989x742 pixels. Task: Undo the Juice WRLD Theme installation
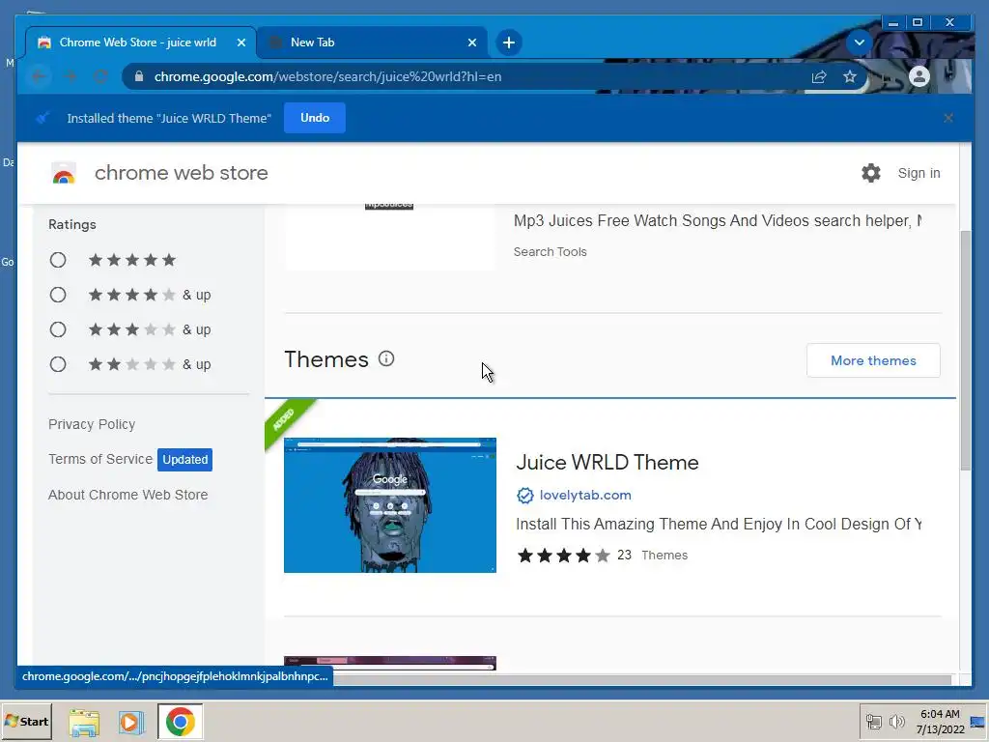coord(315,118)
